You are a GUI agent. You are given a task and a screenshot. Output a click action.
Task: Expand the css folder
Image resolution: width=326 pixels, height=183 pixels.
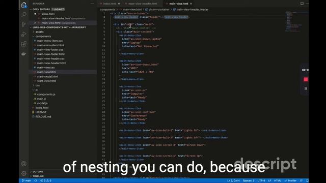[38, 85]
